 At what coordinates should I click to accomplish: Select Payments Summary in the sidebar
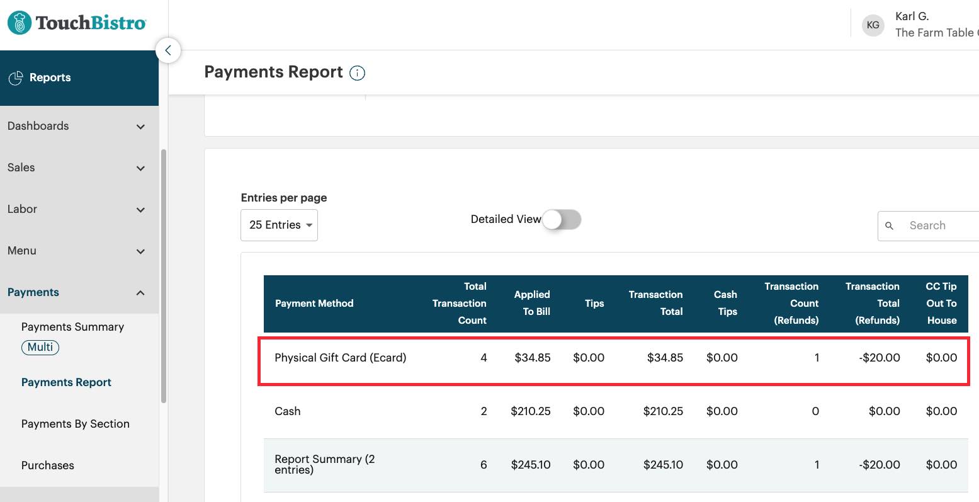[x=72, y=326]
